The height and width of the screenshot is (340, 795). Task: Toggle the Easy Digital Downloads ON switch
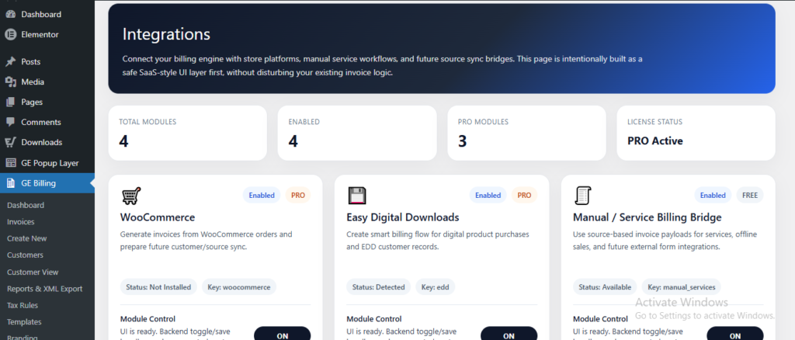pyautogui.click(x=509, y=334)
